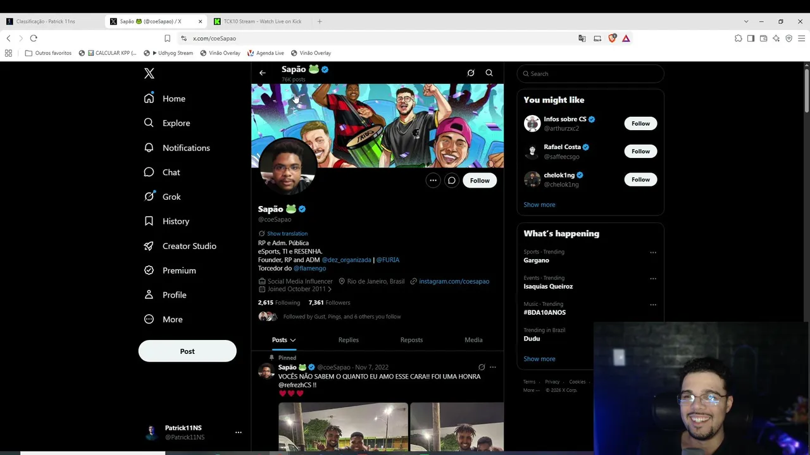Click the Post button

pyautogui.click(x=187, y=351)
